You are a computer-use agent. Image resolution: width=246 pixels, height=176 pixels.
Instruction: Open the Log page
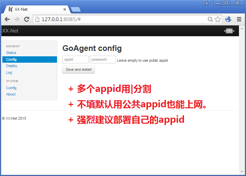pyautogui.click(x=9, y=72)
